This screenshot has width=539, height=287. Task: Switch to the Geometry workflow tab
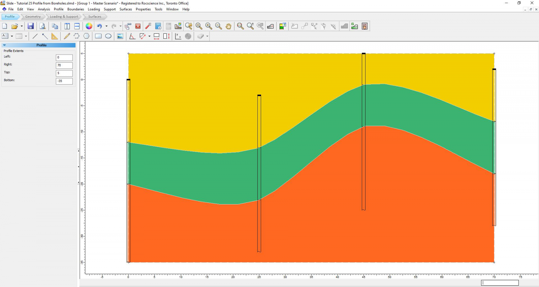coord(33,17)
